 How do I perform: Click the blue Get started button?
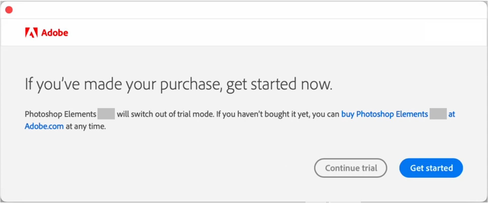coord(431,168)
